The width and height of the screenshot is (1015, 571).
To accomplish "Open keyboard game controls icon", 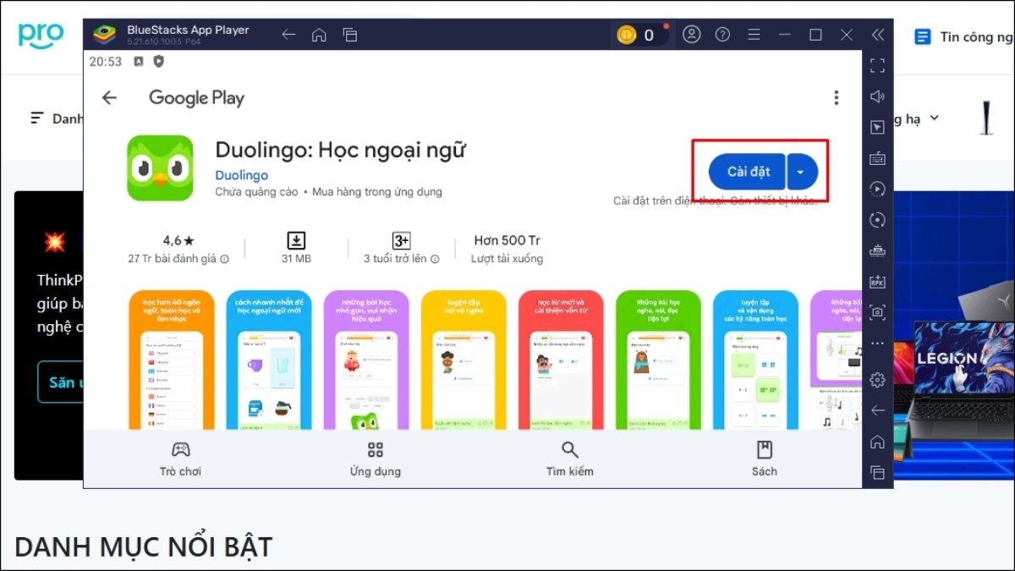I will click(x=877, y=158).
